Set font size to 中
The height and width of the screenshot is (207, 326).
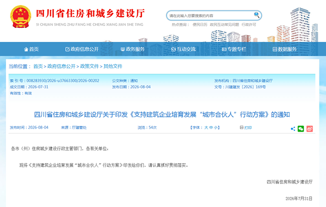pos(211,127)
